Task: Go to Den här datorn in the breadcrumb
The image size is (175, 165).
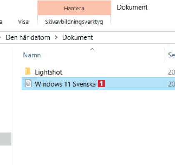Action: [x=28, y=37]
